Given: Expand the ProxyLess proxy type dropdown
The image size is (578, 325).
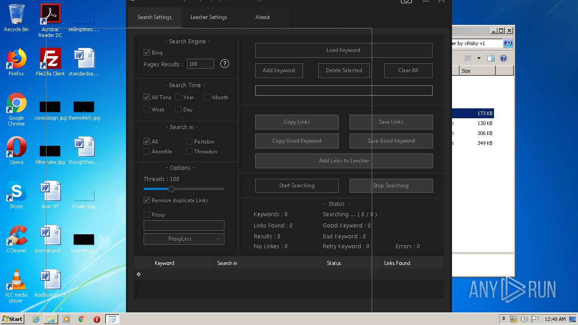Looking at the screenshot, I should point(184,239).
